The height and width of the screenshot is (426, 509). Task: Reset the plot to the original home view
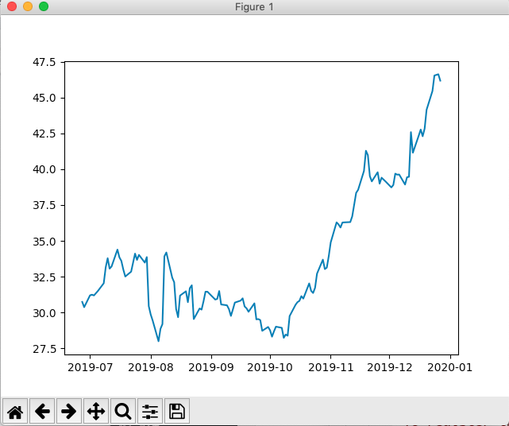point(15,411)
